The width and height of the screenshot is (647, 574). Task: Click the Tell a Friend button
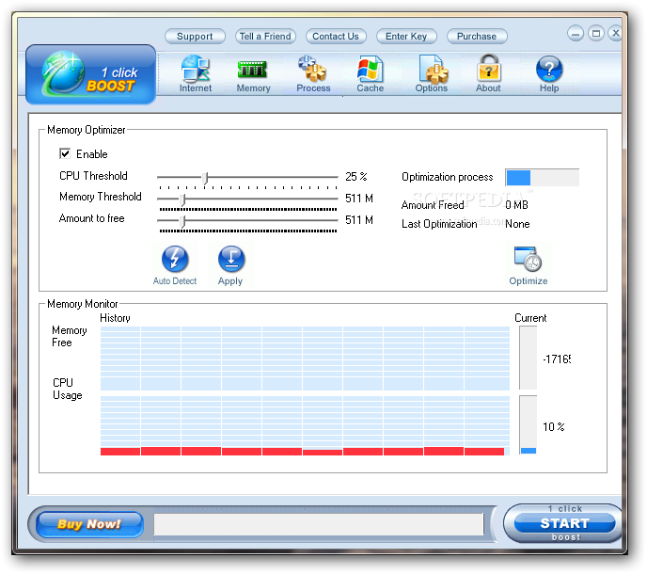coord(265,37)
